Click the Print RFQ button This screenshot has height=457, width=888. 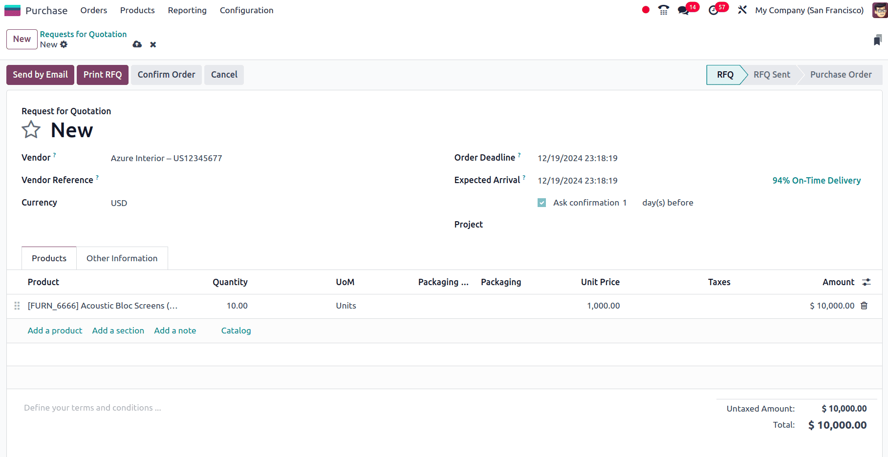point(103,75)
